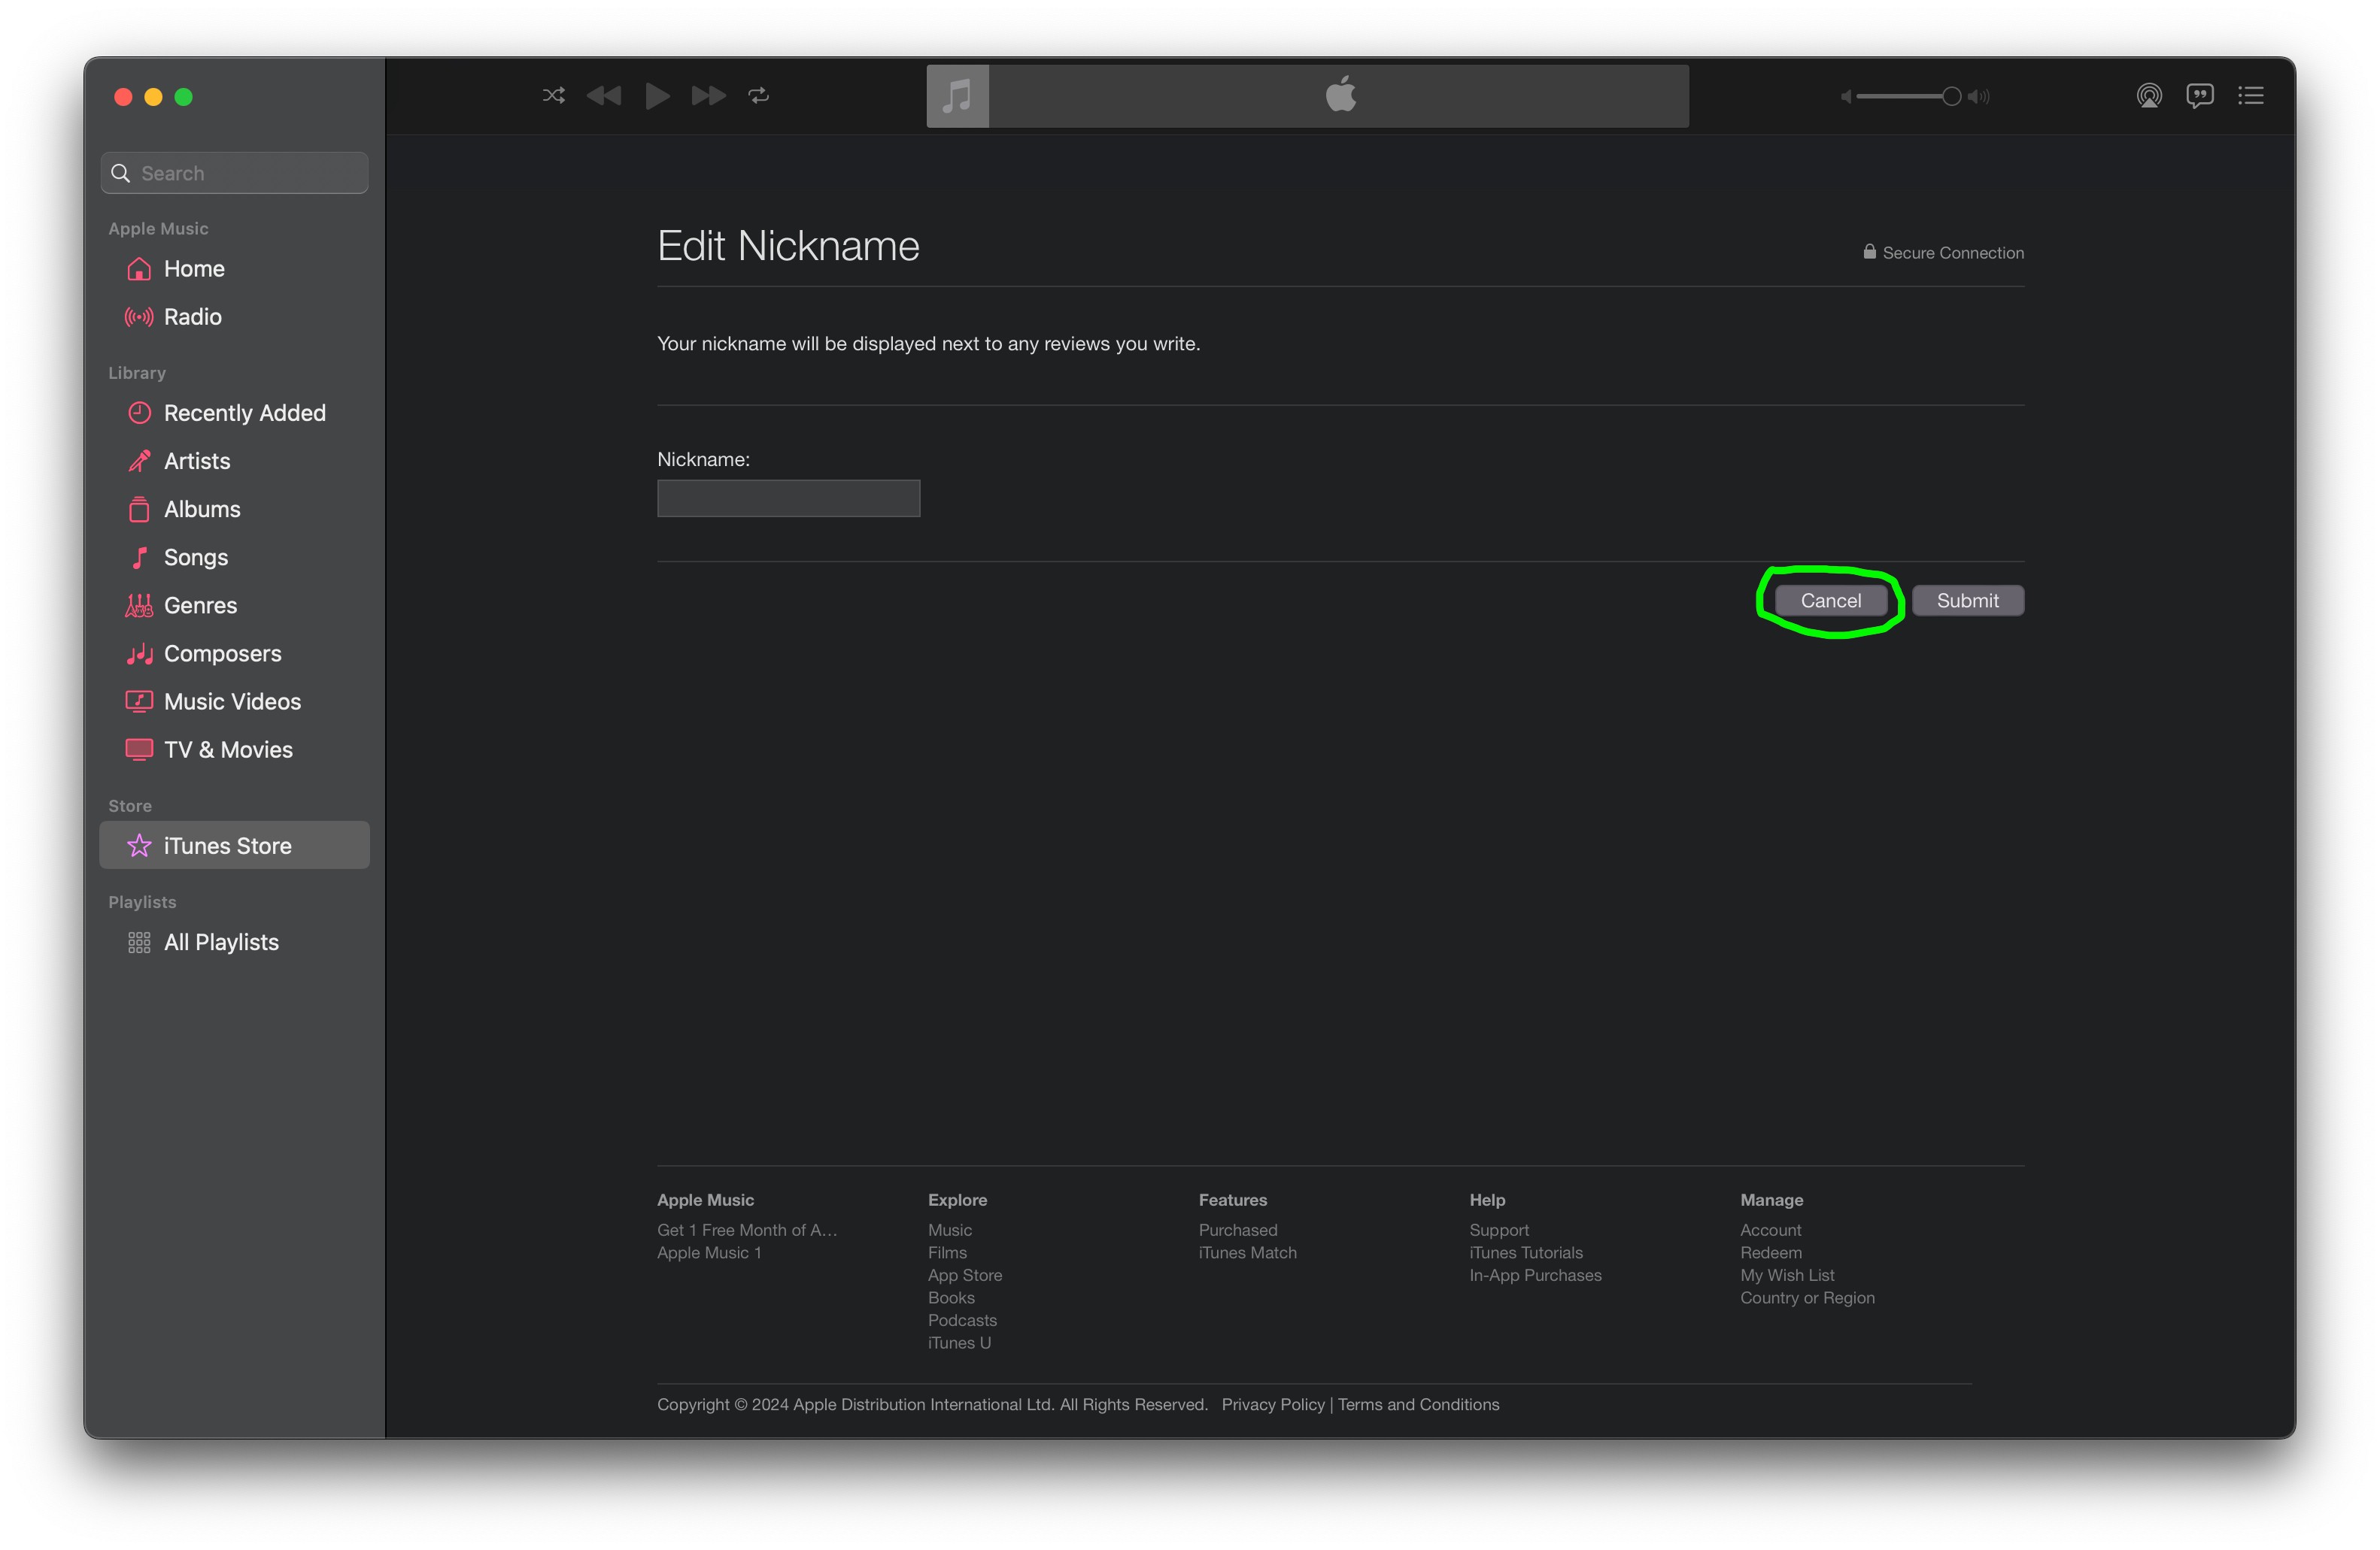Open Home in the sidebar
Viewport: 2380px width, 1550px height.
[x=194, y=269]
